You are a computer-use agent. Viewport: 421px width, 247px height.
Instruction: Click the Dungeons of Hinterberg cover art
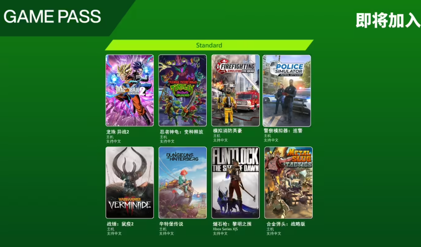182,182
